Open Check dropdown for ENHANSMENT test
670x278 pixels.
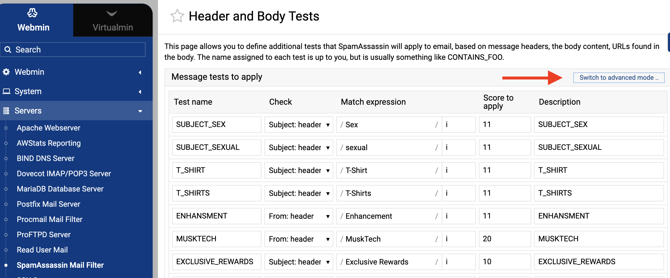[299, 216]
